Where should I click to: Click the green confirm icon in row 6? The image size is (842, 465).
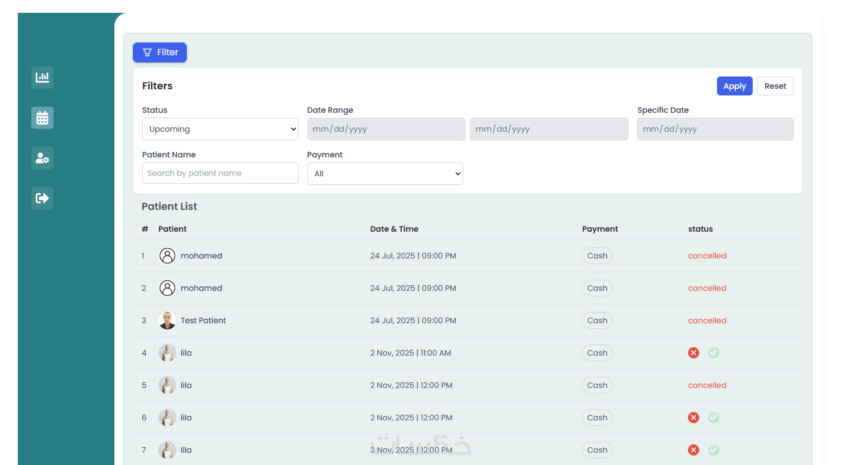click(x=714, y=418)
